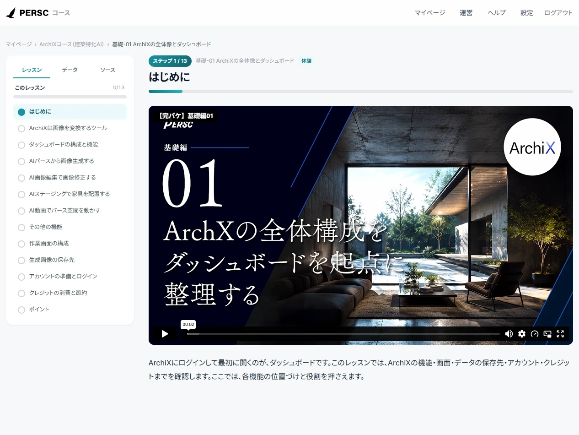The height and width of the screenshot is (435, 579).
Task: Select ArchiXは画像を変換するツール step
Action: tap(70, 128)
